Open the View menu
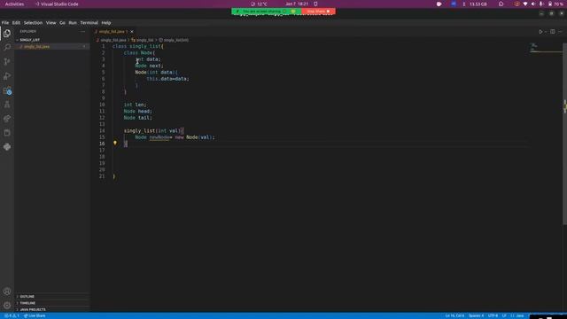 coord(51,22)
